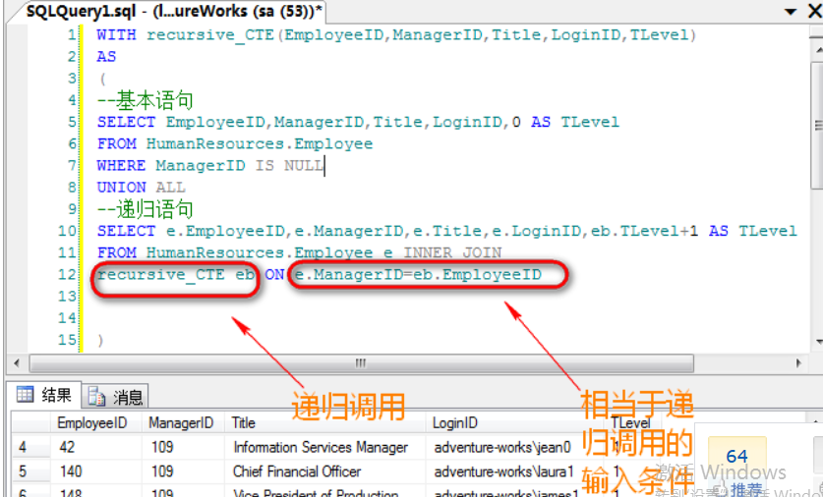Click the vertical scrollbar down arrow
Screen dimensions: 823x497
pos(816,340)
